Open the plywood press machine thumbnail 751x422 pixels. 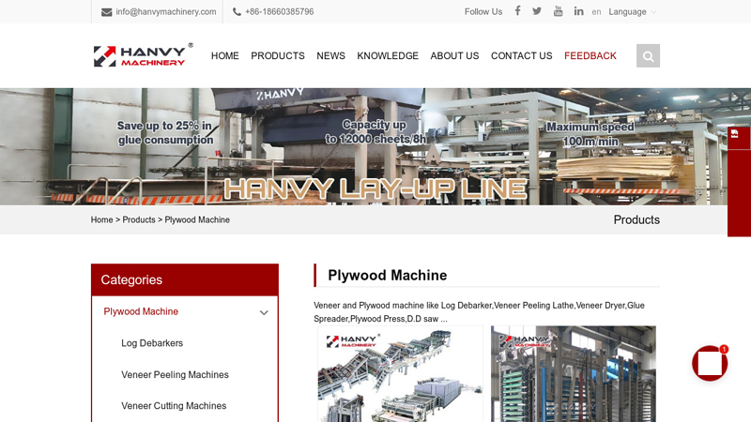[x=574, y=374]
